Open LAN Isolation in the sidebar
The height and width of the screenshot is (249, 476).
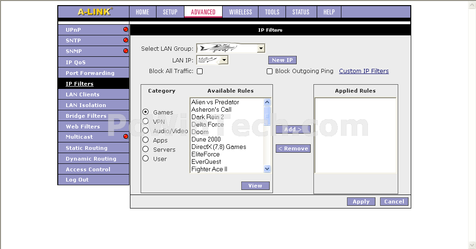pos(94,105)
